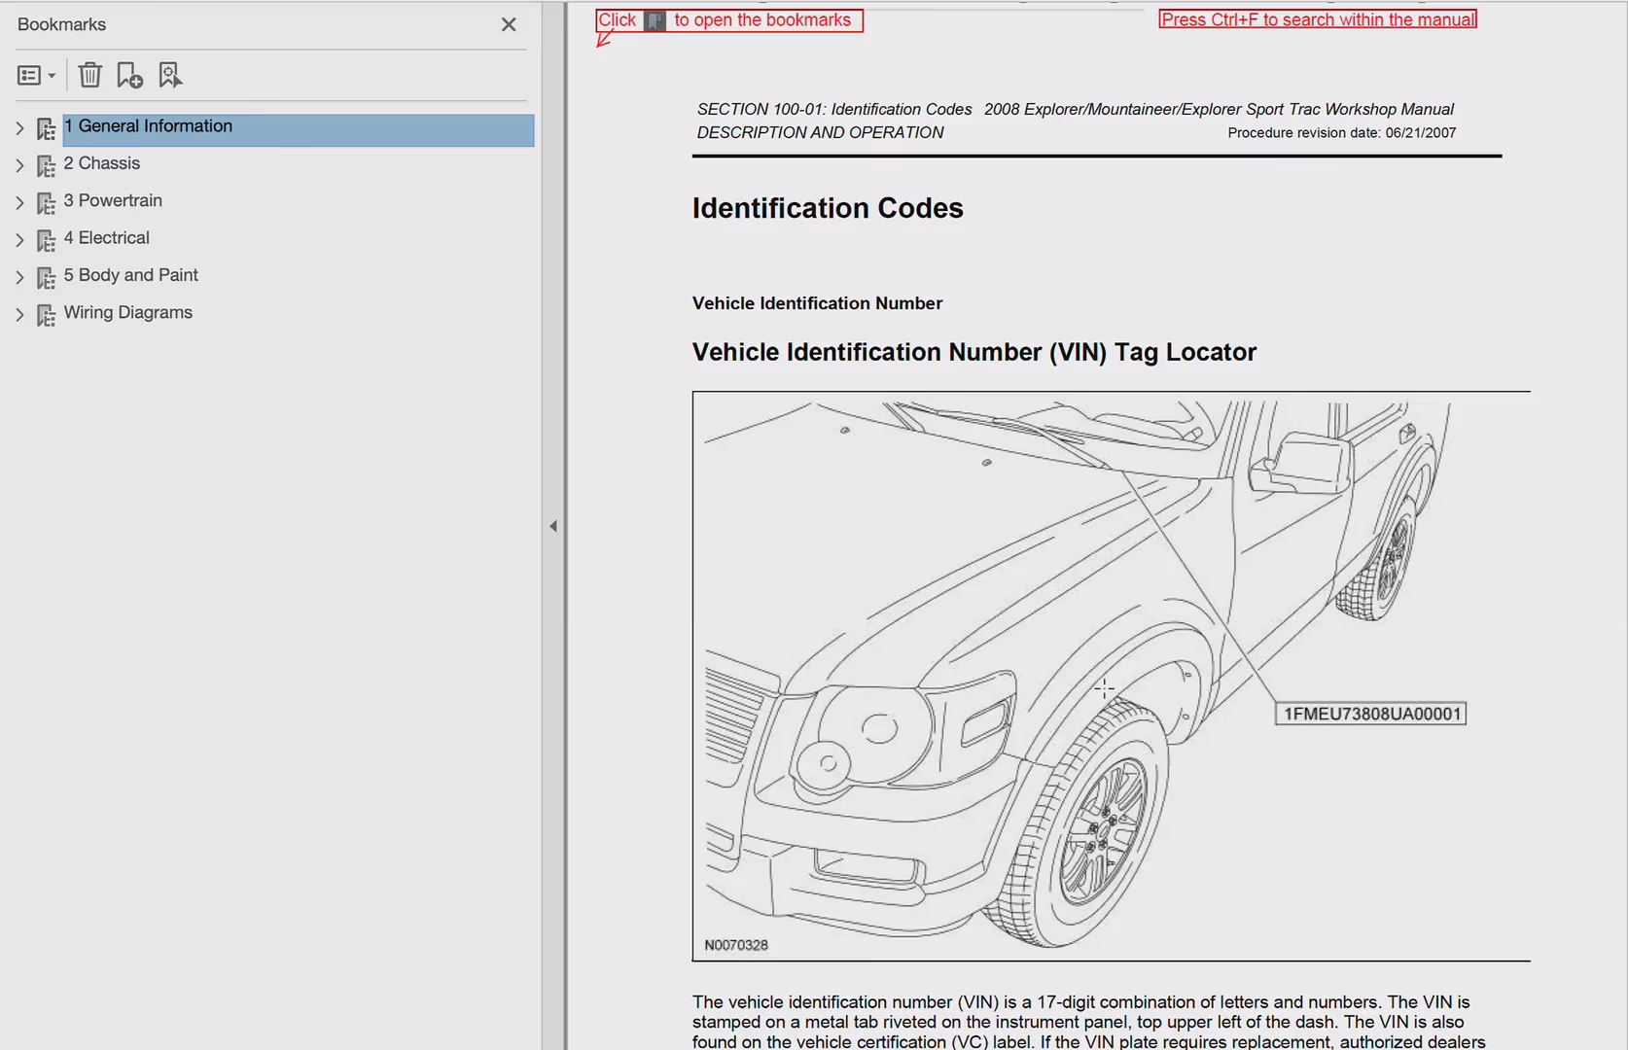This screenshot has height=1050, width=1628.
Task: Open the 2 Chassis bookmark
Action: click(102, 163)
